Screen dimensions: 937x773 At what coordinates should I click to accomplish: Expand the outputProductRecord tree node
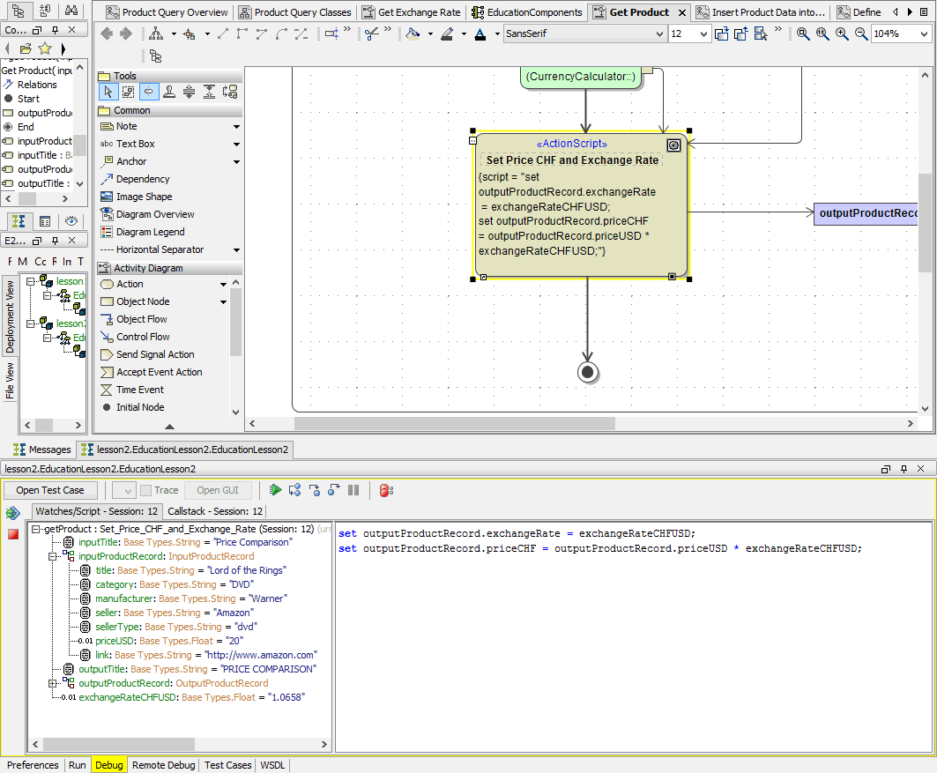[53, 683]
